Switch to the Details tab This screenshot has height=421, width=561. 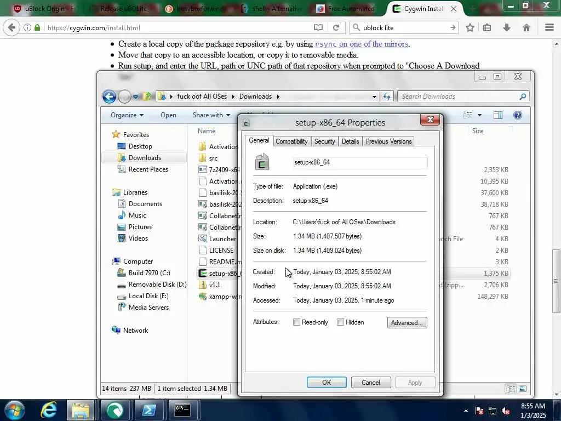350,141
